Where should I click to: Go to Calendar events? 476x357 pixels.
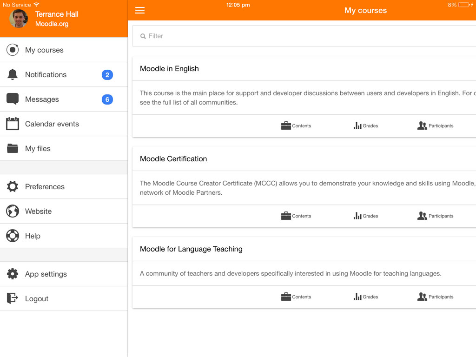click(64, 124)
